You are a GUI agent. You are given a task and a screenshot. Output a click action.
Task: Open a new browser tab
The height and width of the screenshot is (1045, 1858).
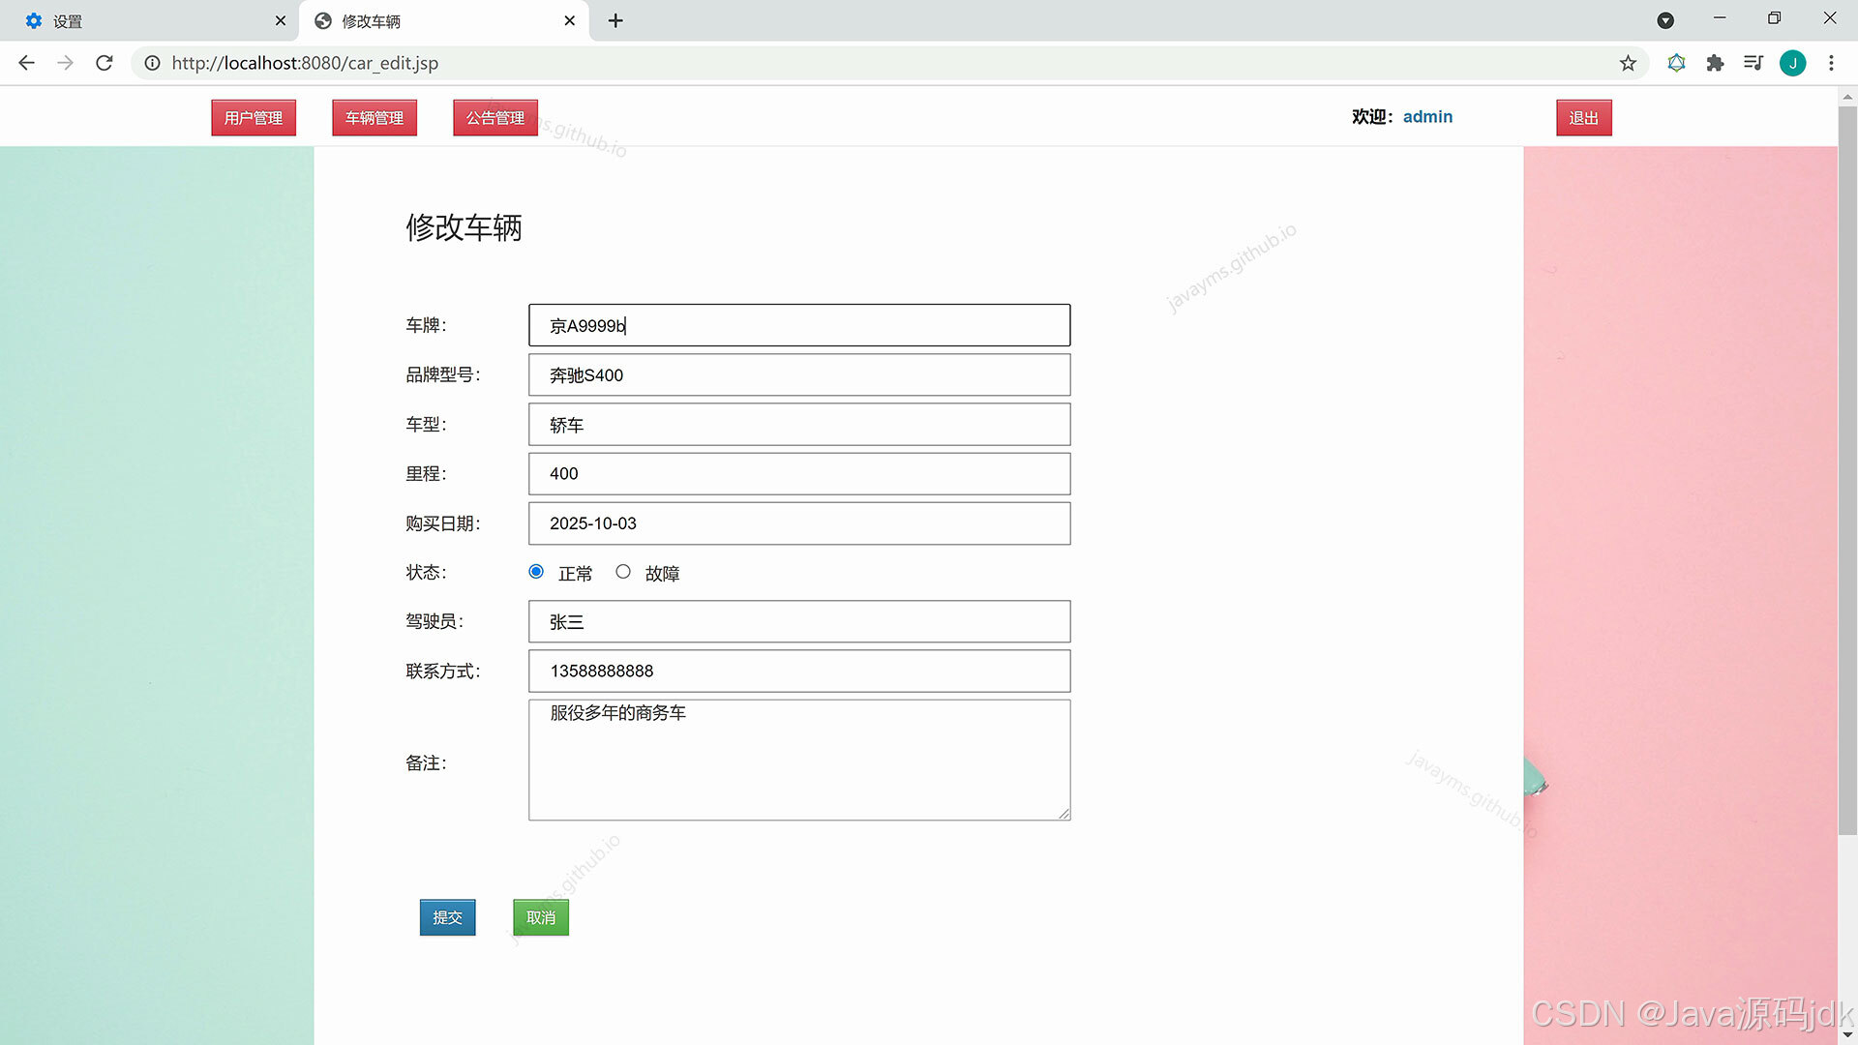615,20
